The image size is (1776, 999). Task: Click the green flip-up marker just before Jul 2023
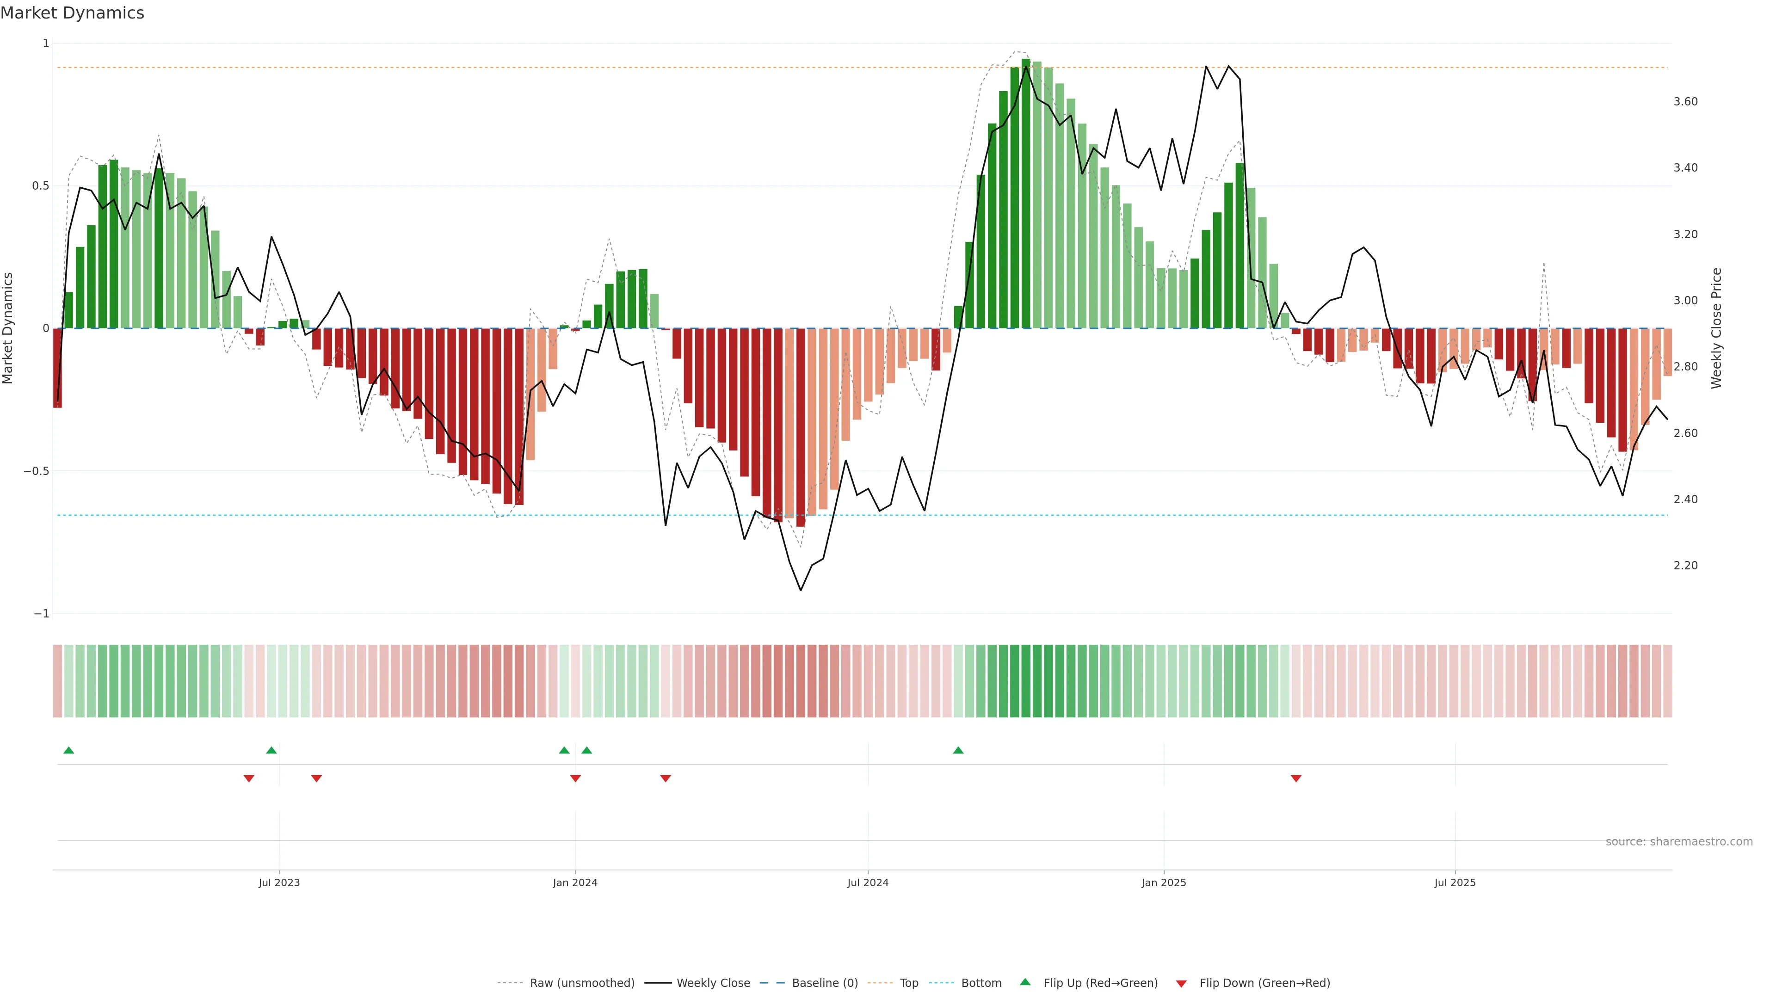coord(271,750)
